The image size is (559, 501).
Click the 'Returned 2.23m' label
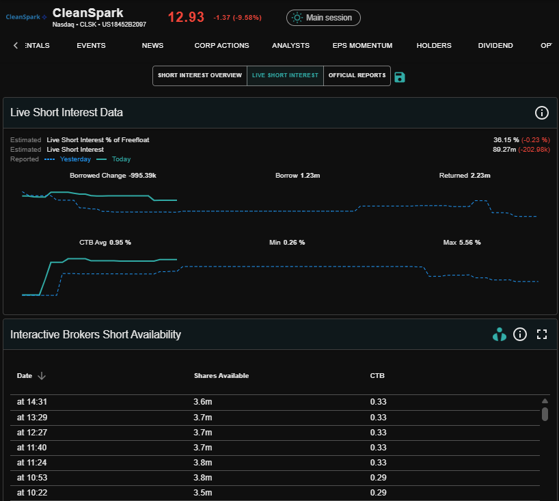click(x=465, y=176)
